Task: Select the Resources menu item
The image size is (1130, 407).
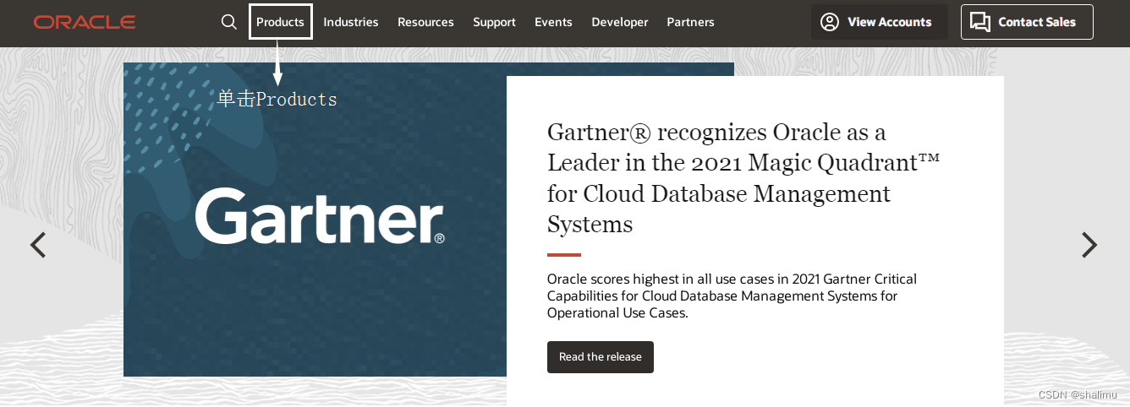Action: click(x=425, y=22)
